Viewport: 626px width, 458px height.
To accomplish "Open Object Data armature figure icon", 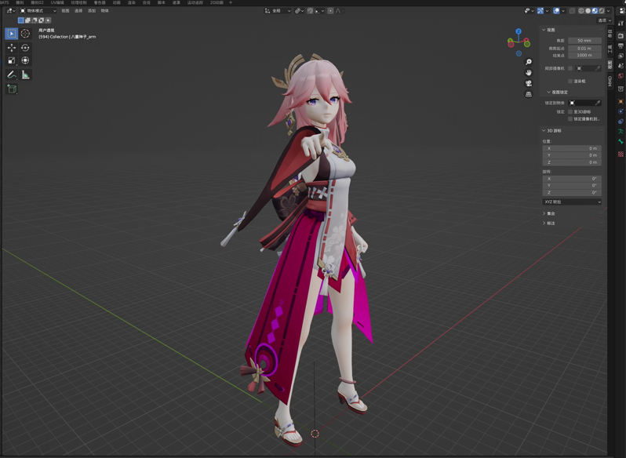I will click(621, 131).
